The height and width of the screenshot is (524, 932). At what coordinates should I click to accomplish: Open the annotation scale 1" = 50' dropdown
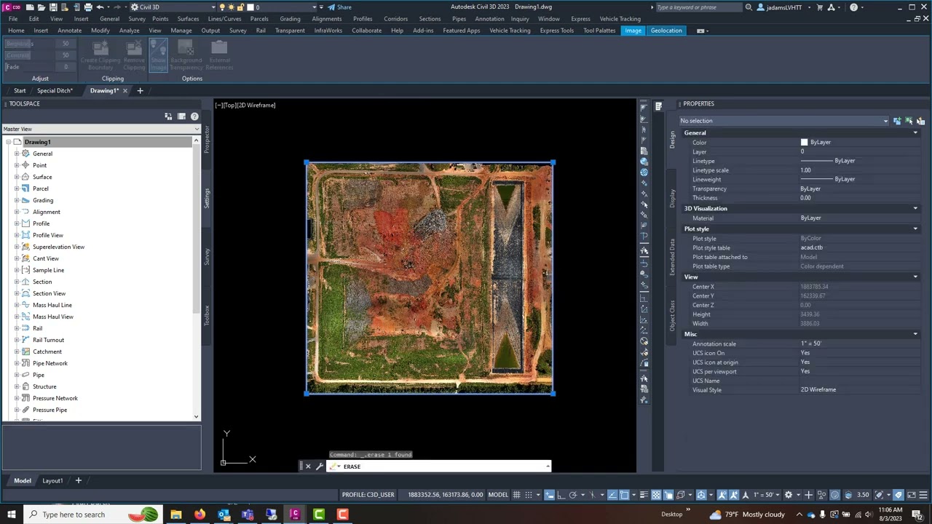[768, 495]
